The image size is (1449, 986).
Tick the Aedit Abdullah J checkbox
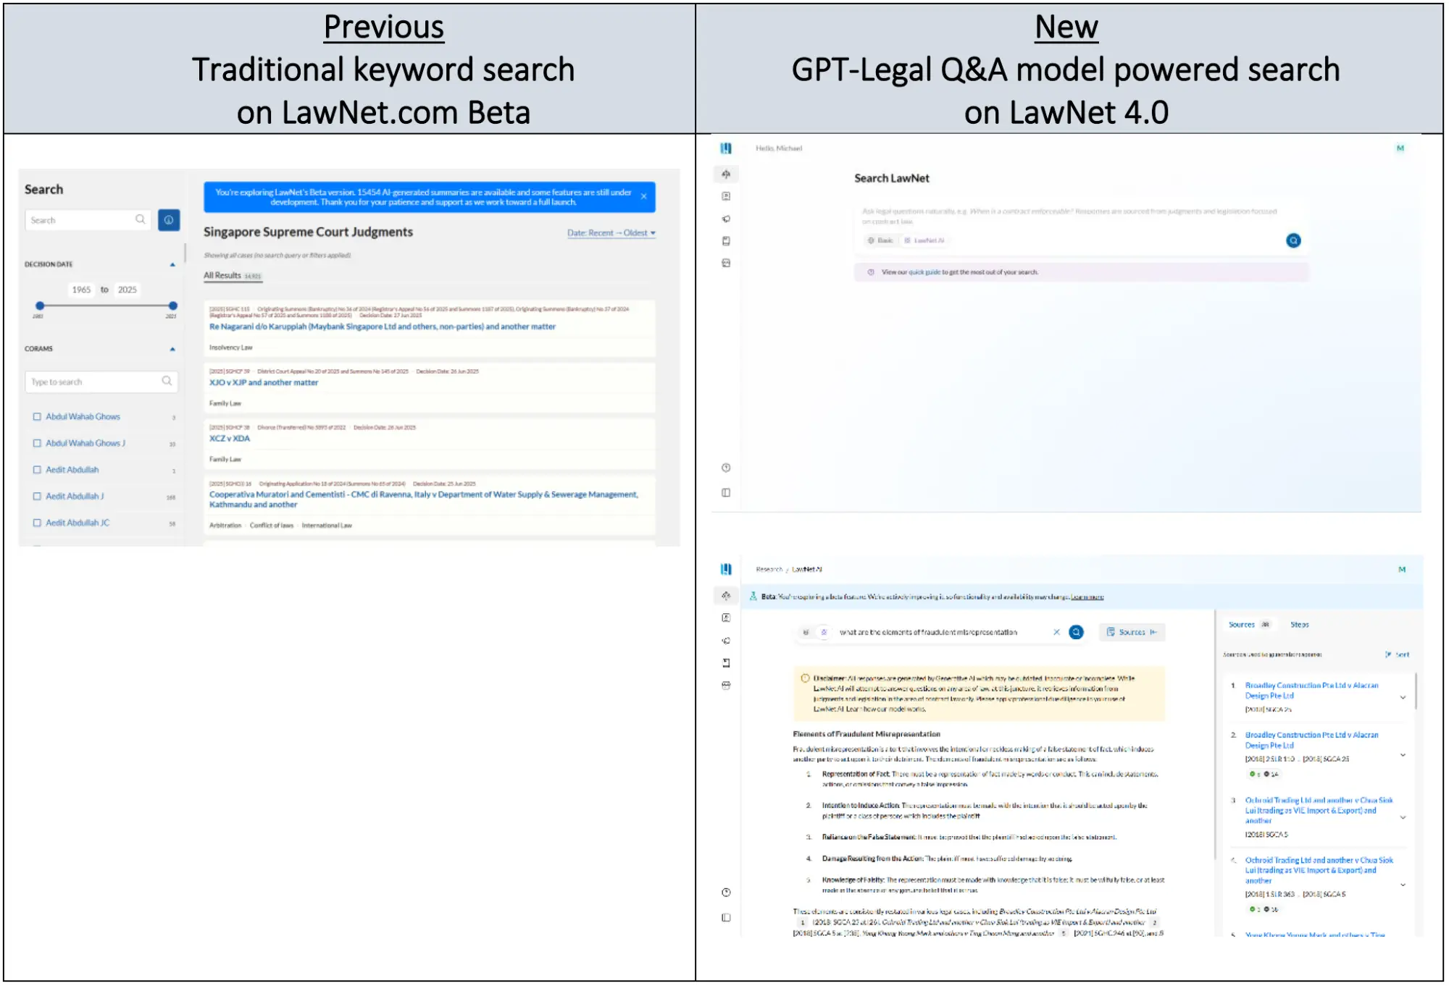click(x=37, y=497)
